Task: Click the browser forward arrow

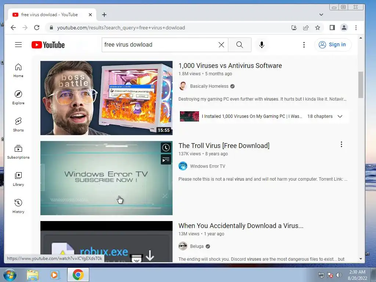Action: 25,28
